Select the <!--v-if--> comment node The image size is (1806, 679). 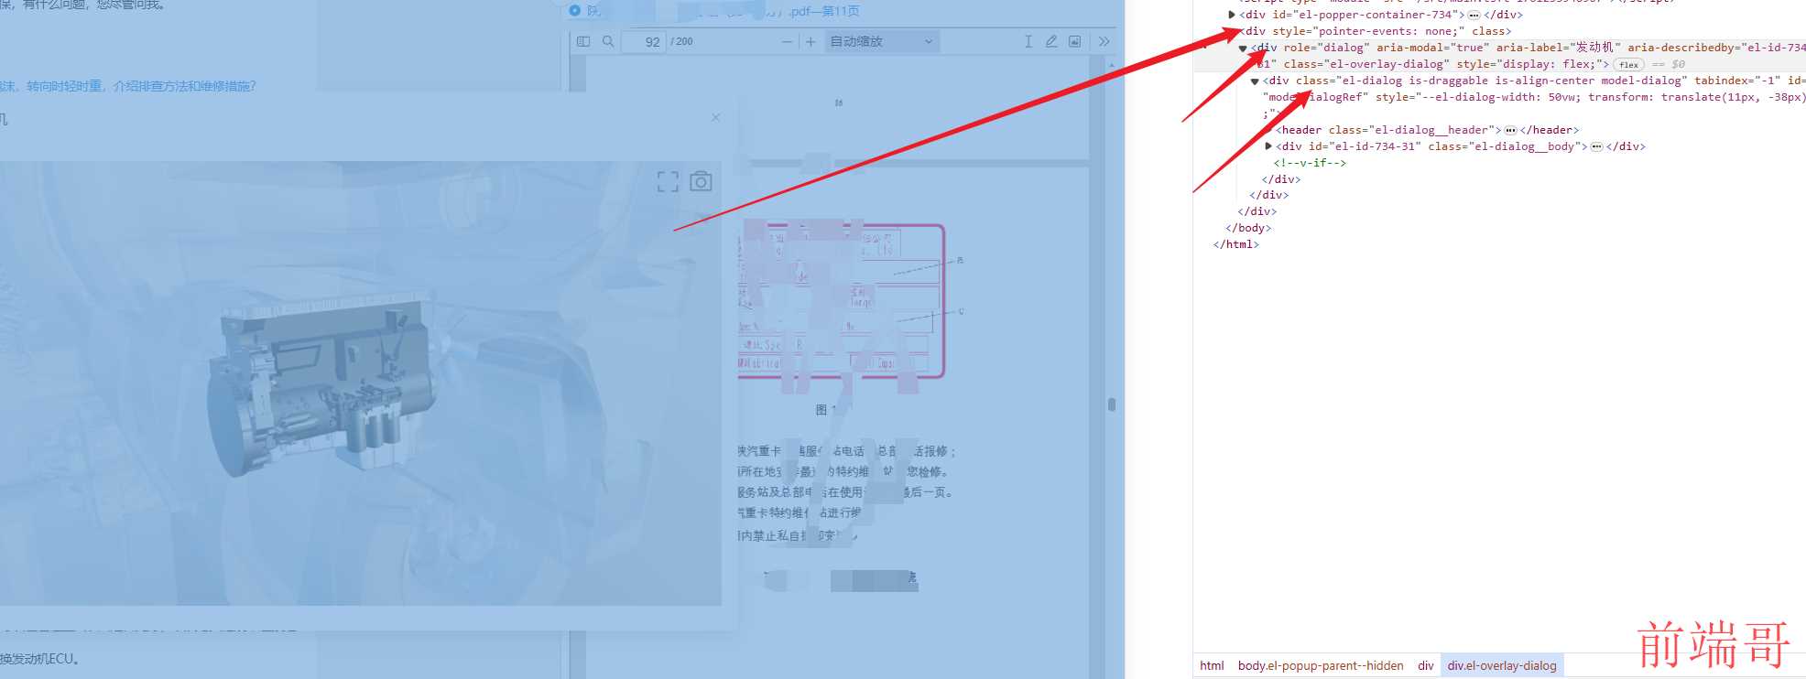1310,163
